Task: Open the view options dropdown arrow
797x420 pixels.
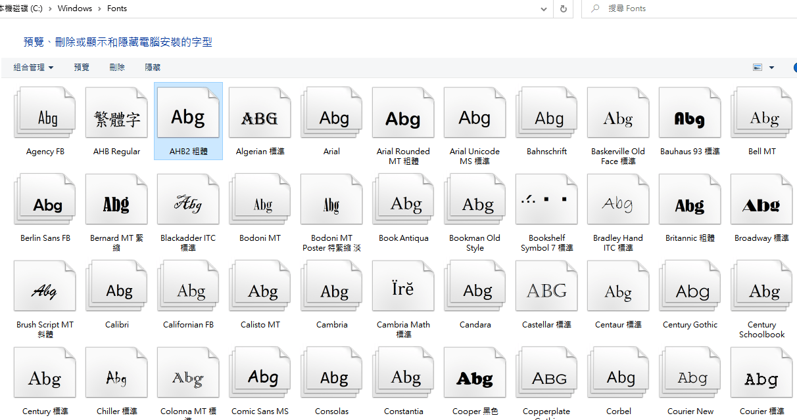Action: click(772, 68)
